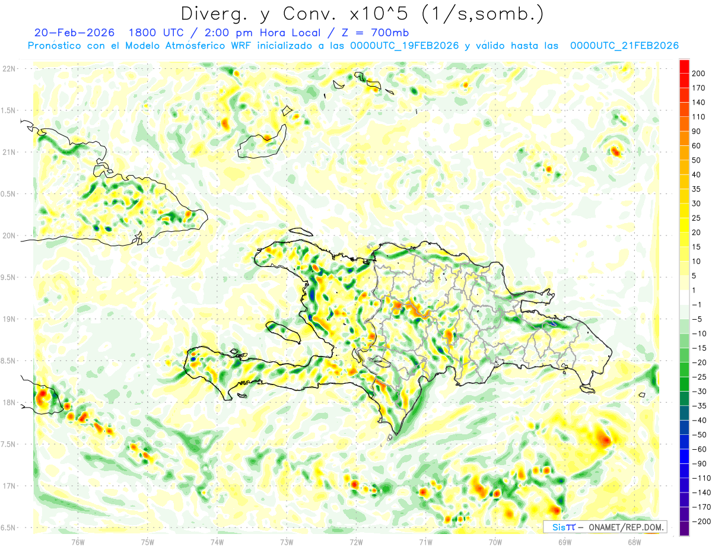The height and width of the screenshot is (550, 712).
Task: Click the 'Pronóstico con el Modelo Atmósferico WRF' line
Action: tap(140, 46)
